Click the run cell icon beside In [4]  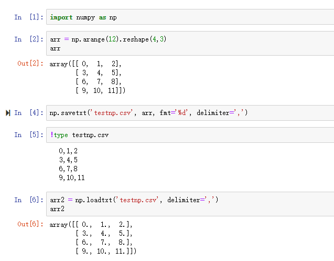point(8,113)
